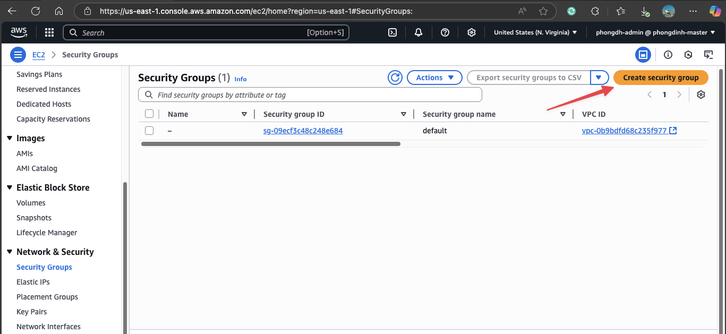Click the read aloud icon in address bar
The height and width of the screenshot is (334, 726).
(x=523, y=11)
